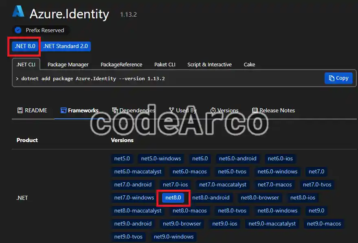
Task: Click the net6.0-android framework tag
Action: click(238, 159)
